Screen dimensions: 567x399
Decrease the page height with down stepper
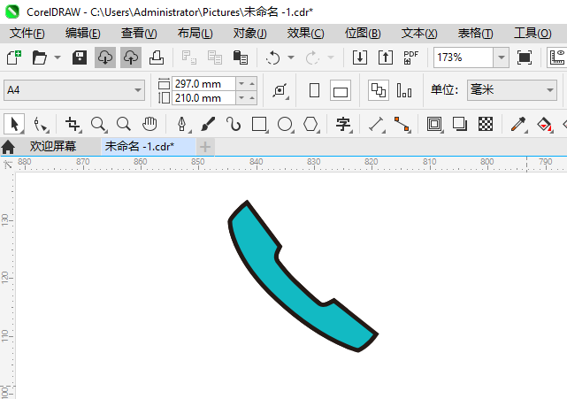point(241,98)
